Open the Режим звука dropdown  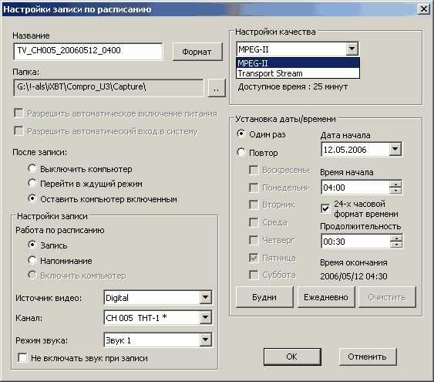[x=205, y=340]
